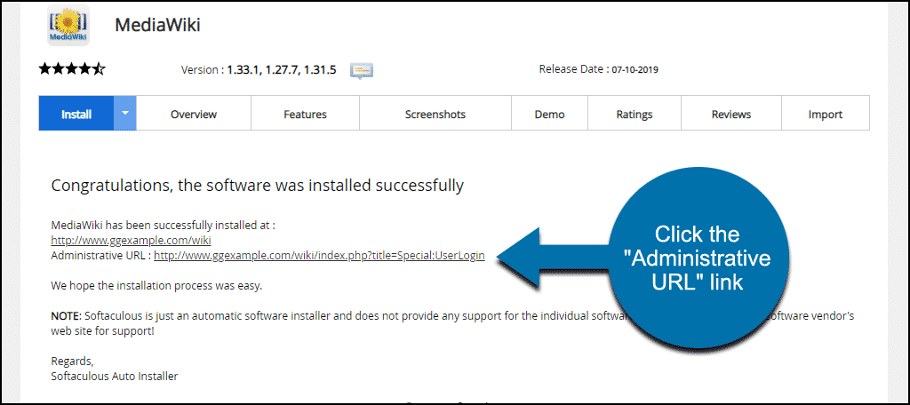Switch to the Overview tab
The height and width of the screenshot is (405, 910).
pos(194,113)
